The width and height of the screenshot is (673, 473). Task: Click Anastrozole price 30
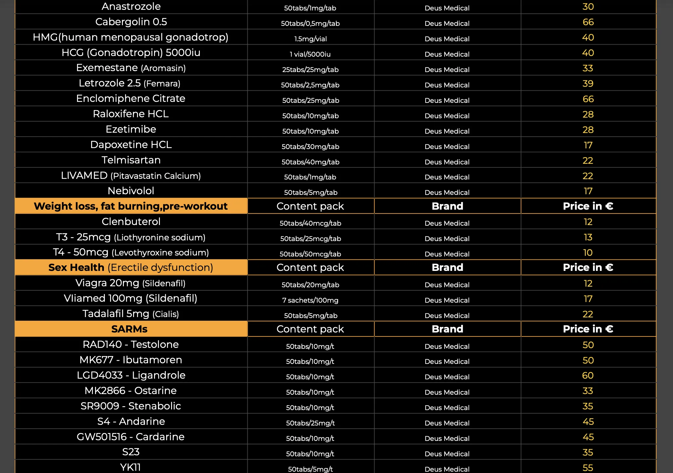(x=588, y=7)
